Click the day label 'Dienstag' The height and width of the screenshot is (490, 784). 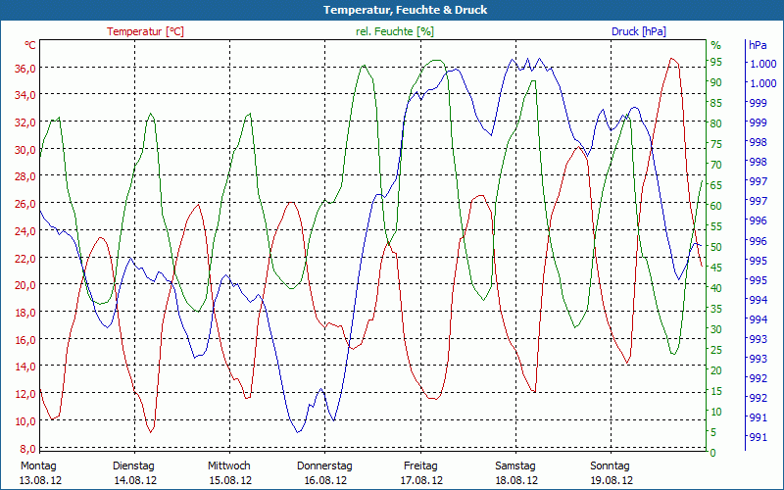133,465
